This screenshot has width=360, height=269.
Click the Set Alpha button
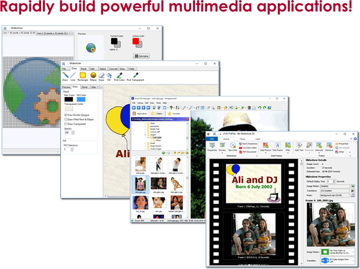tap(141, 56)
